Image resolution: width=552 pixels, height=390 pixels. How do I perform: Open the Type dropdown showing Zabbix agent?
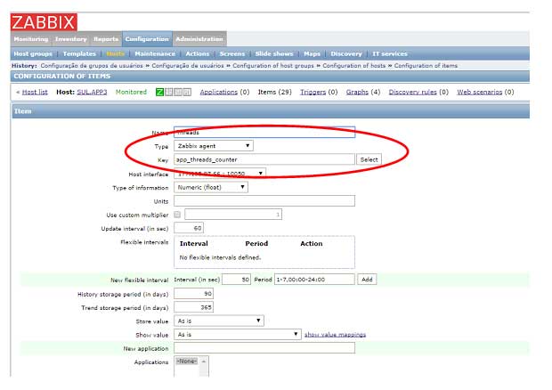(213, 145)
